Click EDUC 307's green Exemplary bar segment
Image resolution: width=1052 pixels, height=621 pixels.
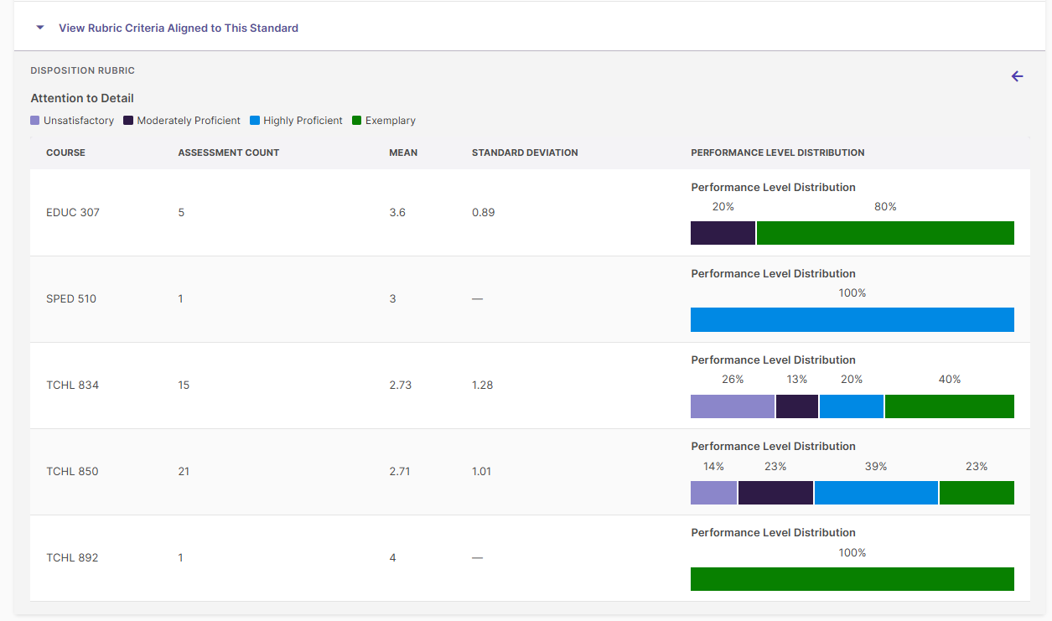coord(885,233)
